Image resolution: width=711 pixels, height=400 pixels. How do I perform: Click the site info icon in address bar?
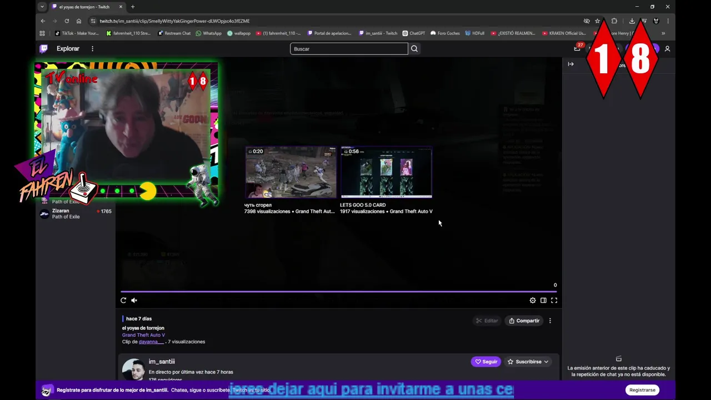click(x=93, y=21)
